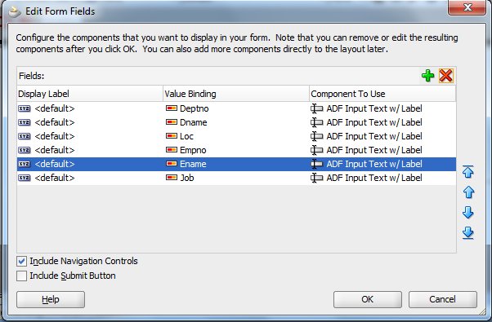The height and width of the screenshot is (322, 492).
Task: Click the dialog title bar application icon
Action: click(x=15, y=11)
